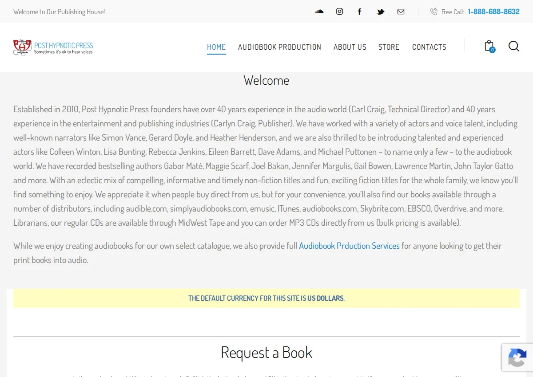Click the Post Hypnotic Press site title
This screenshot has width=533, height=377.
click(64, 45)
